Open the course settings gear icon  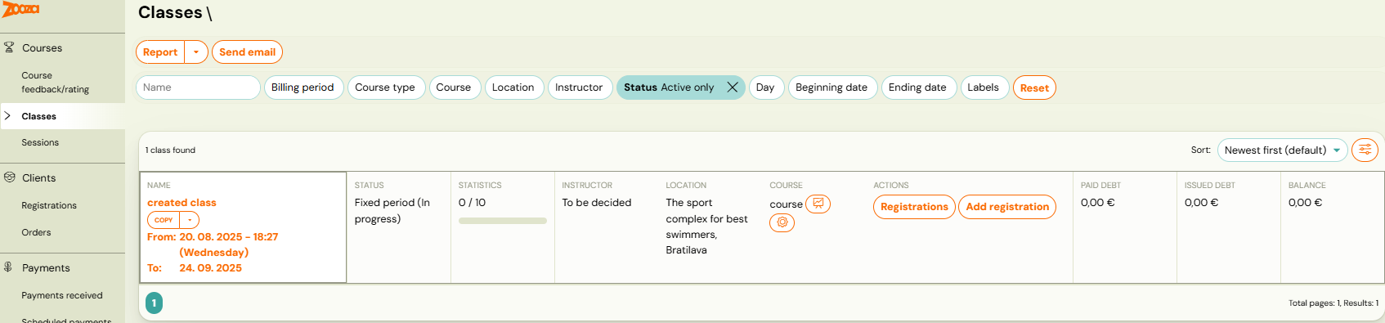[782, 222]
